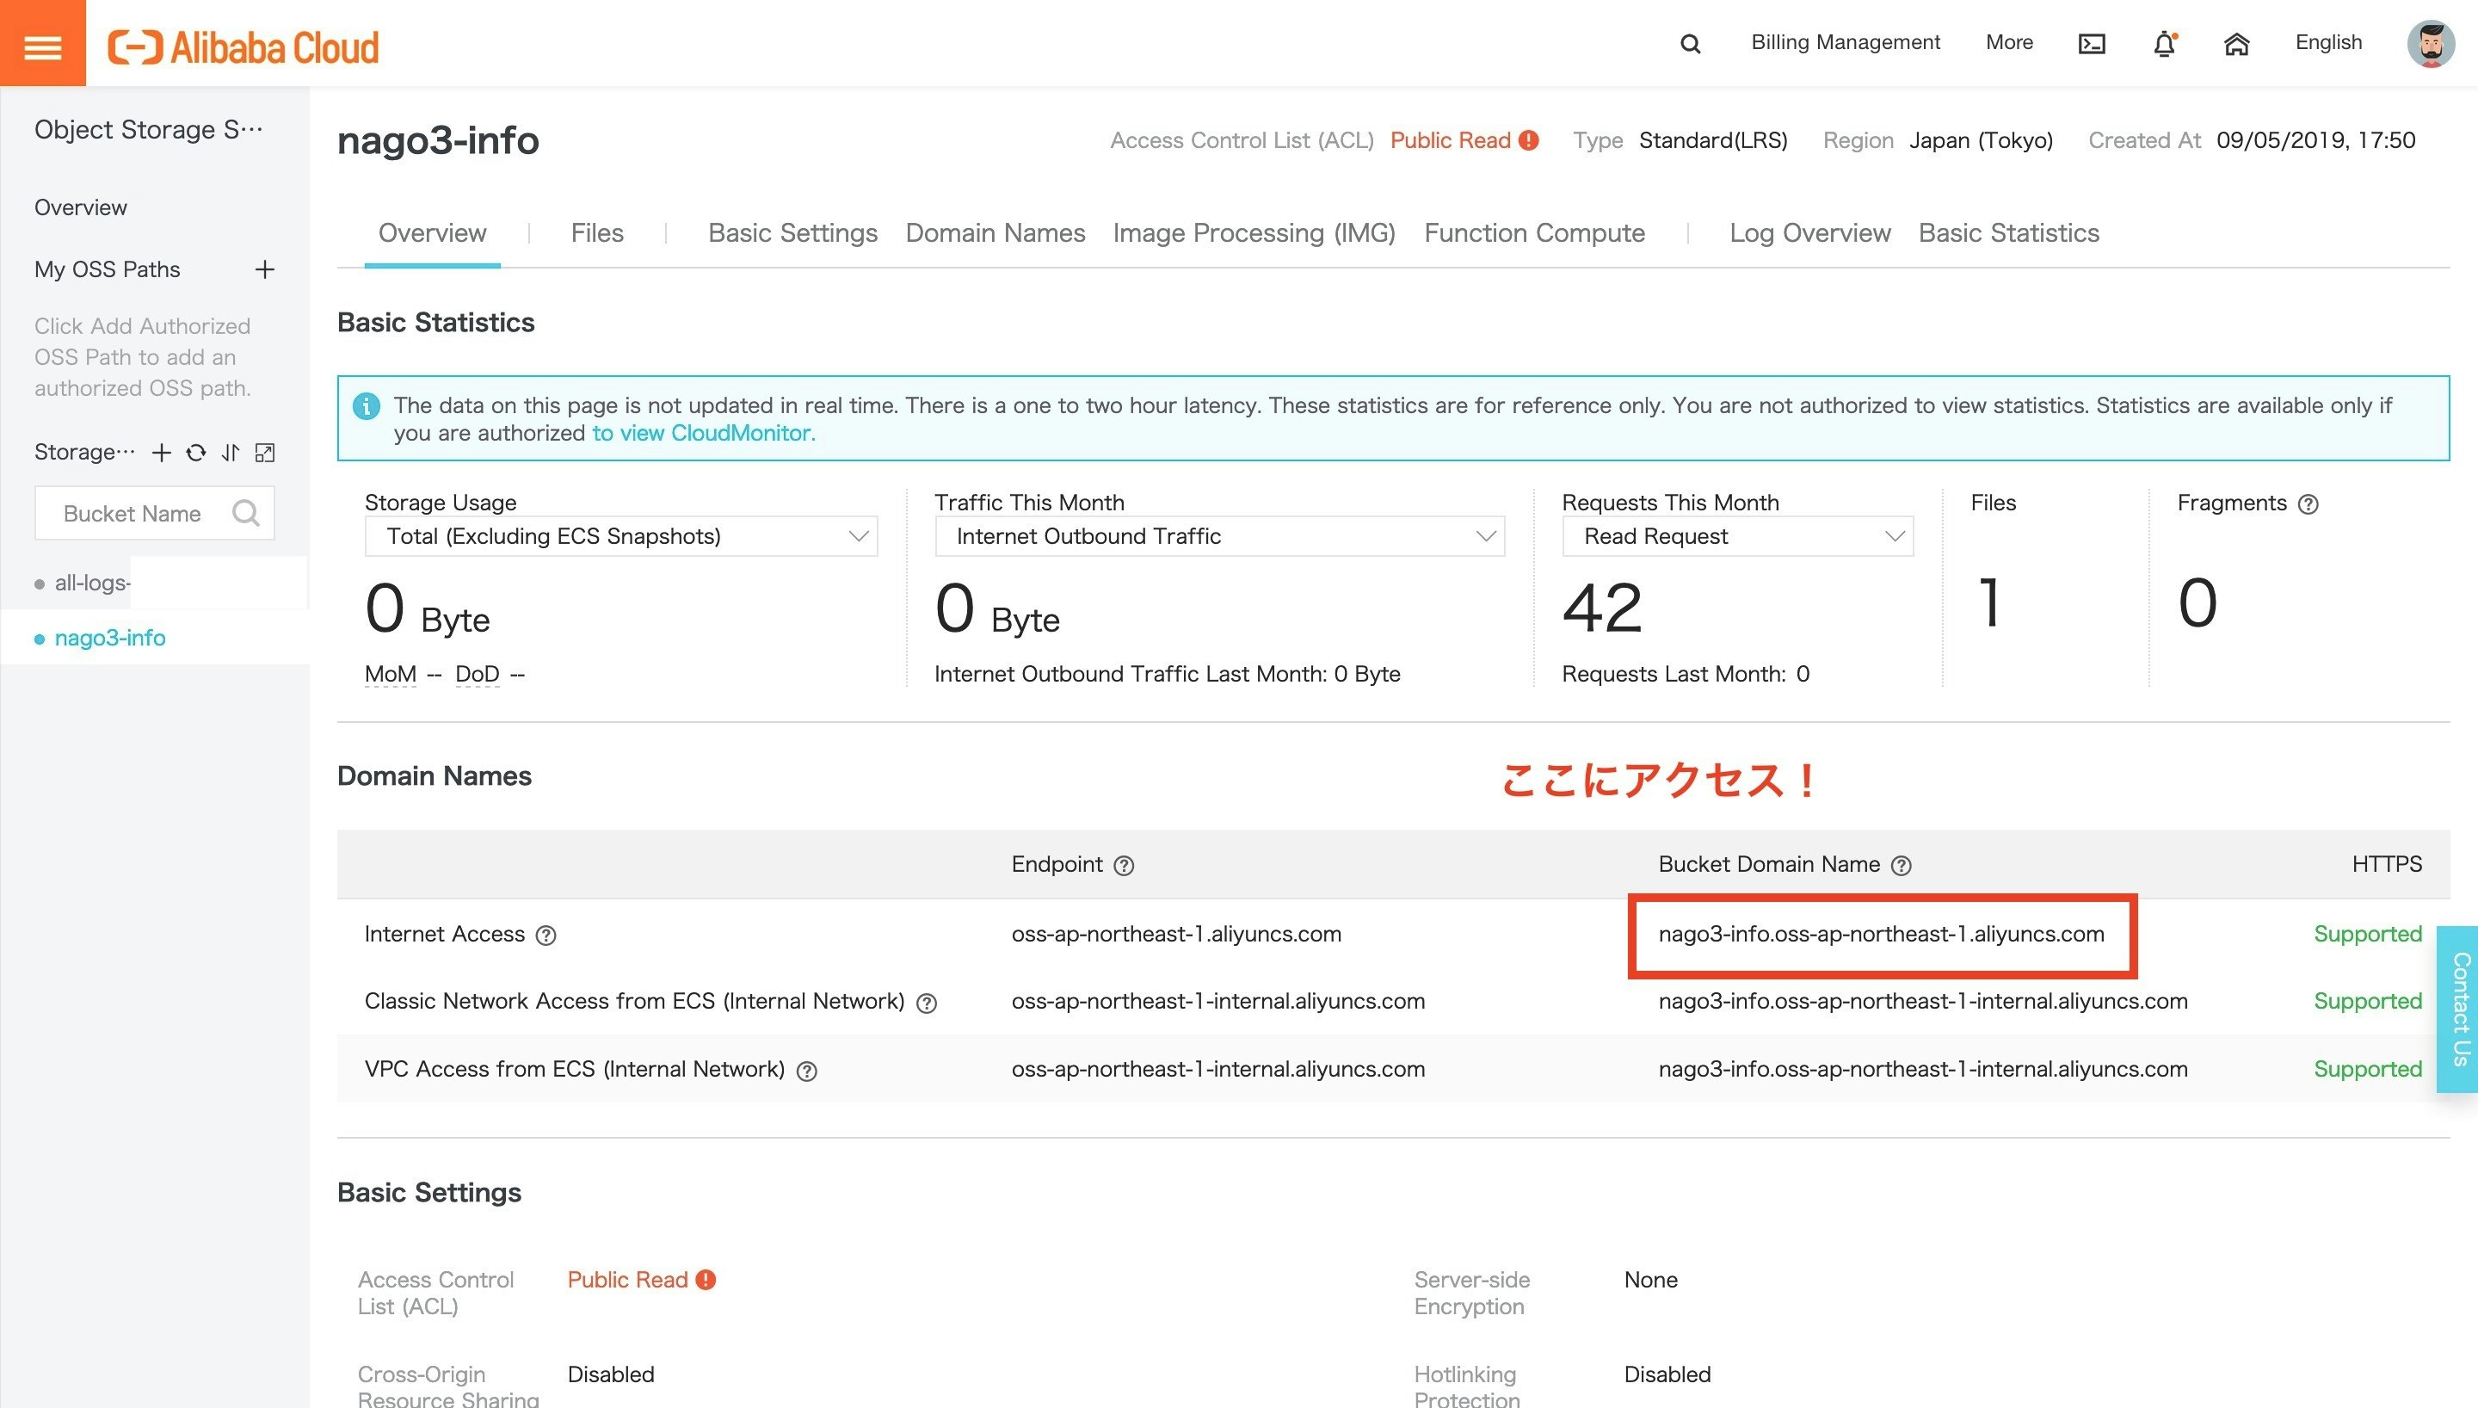Sort the bucket list
Screen dimensions: 2478x1408
pyautogui.click(x=230, y=452)
